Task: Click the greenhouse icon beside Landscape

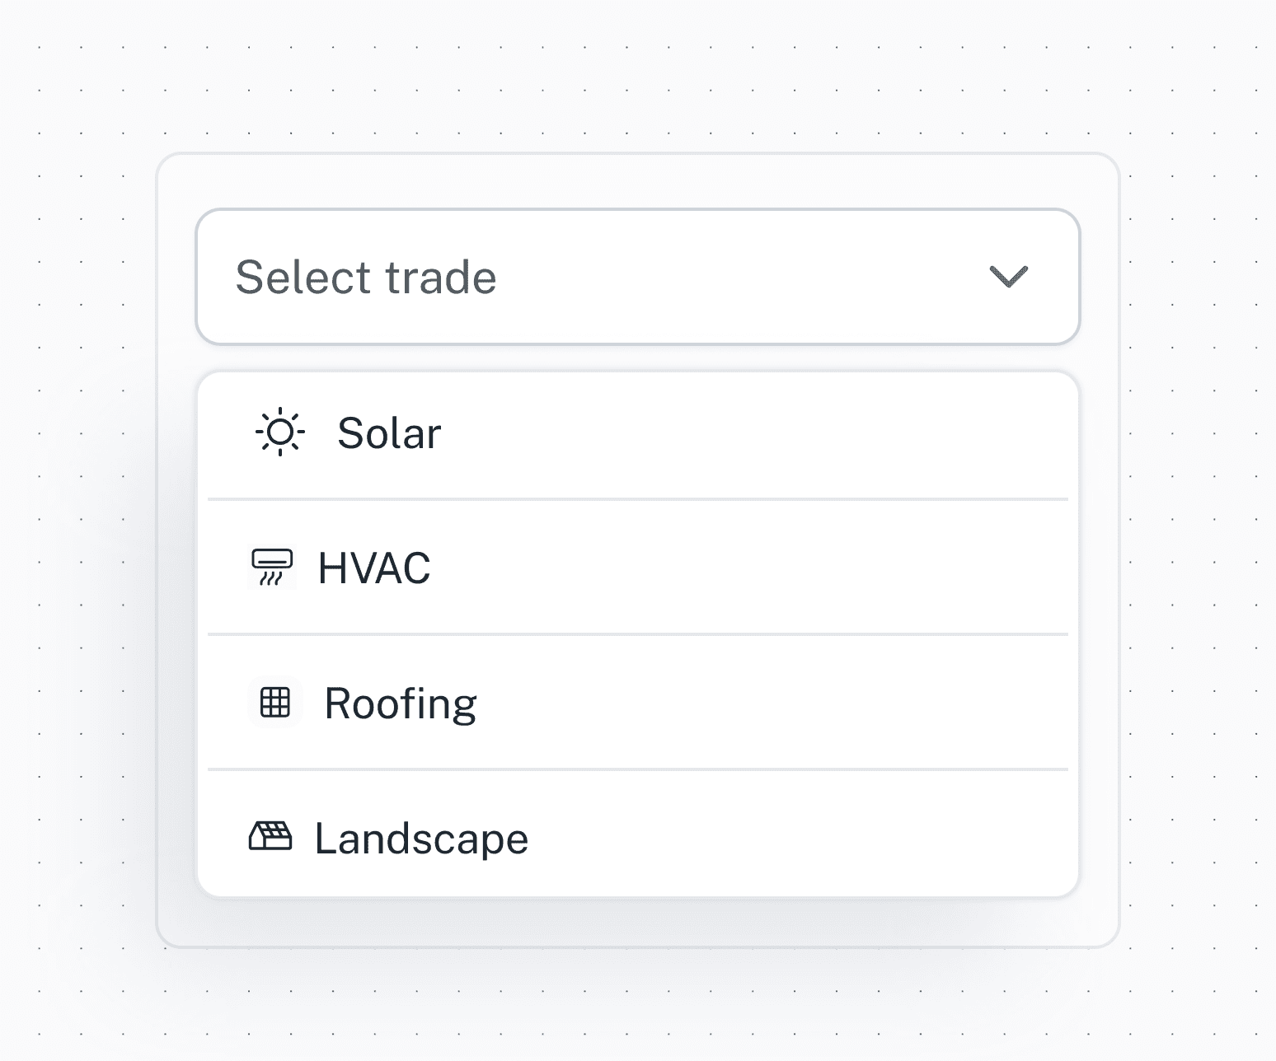Action: tap(270, 837)
